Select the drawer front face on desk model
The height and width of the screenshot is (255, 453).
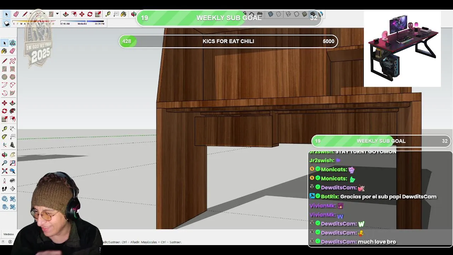pos(233,131)
